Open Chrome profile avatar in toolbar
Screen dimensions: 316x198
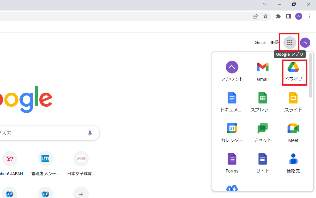click(x=299, y=16)
